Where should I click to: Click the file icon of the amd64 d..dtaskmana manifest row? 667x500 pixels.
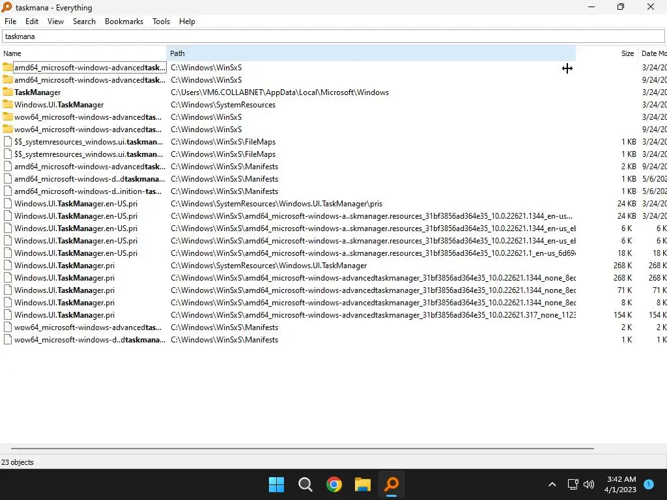(x=8, y=179)
